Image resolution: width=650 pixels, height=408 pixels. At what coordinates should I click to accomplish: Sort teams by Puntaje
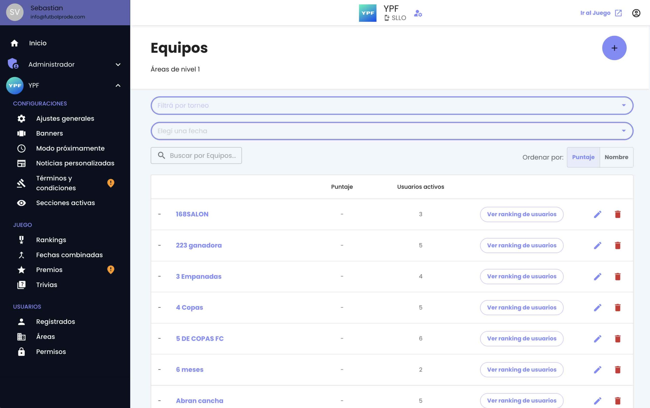tap(583, 157)
